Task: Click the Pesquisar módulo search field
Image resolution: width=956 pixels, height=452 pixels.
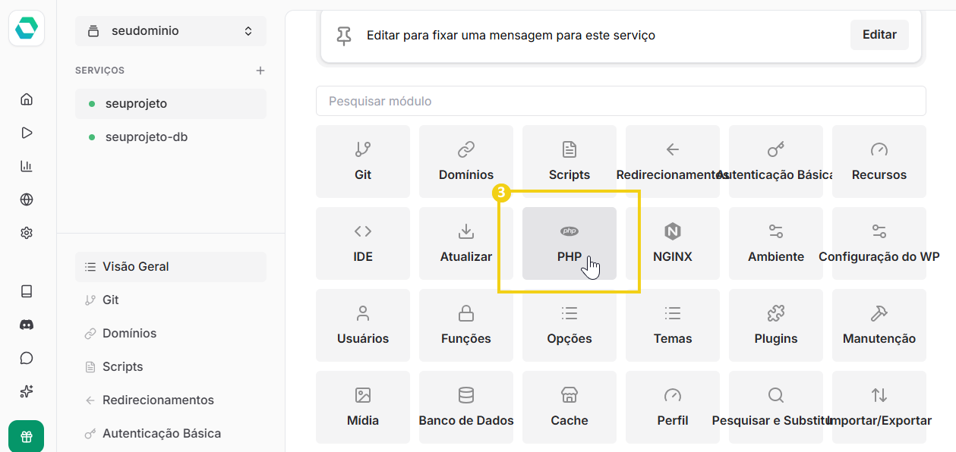Action: point(620,100)
